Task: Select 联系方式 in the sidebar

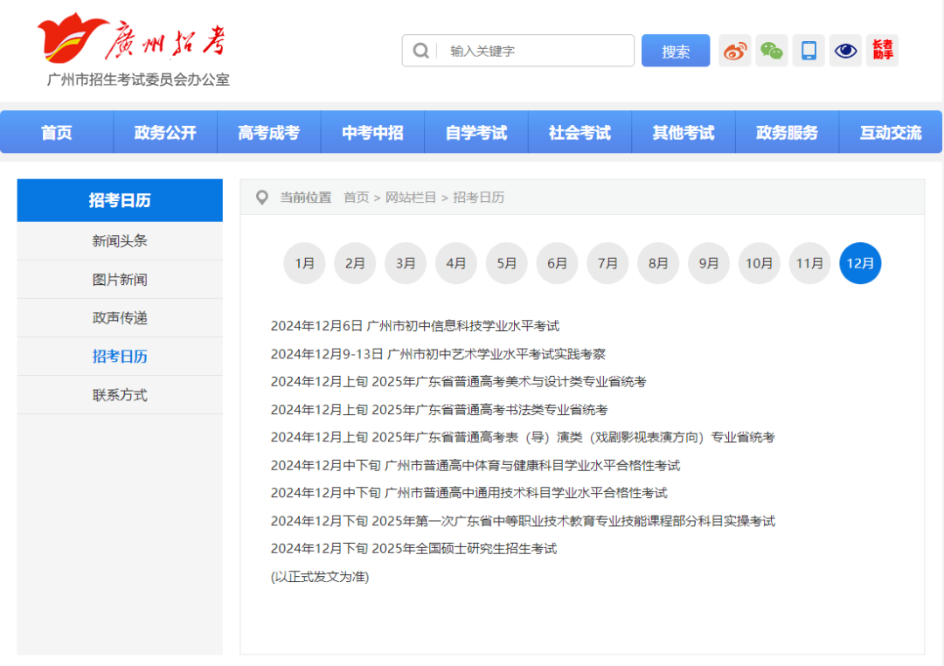Action: coord(120,395)
